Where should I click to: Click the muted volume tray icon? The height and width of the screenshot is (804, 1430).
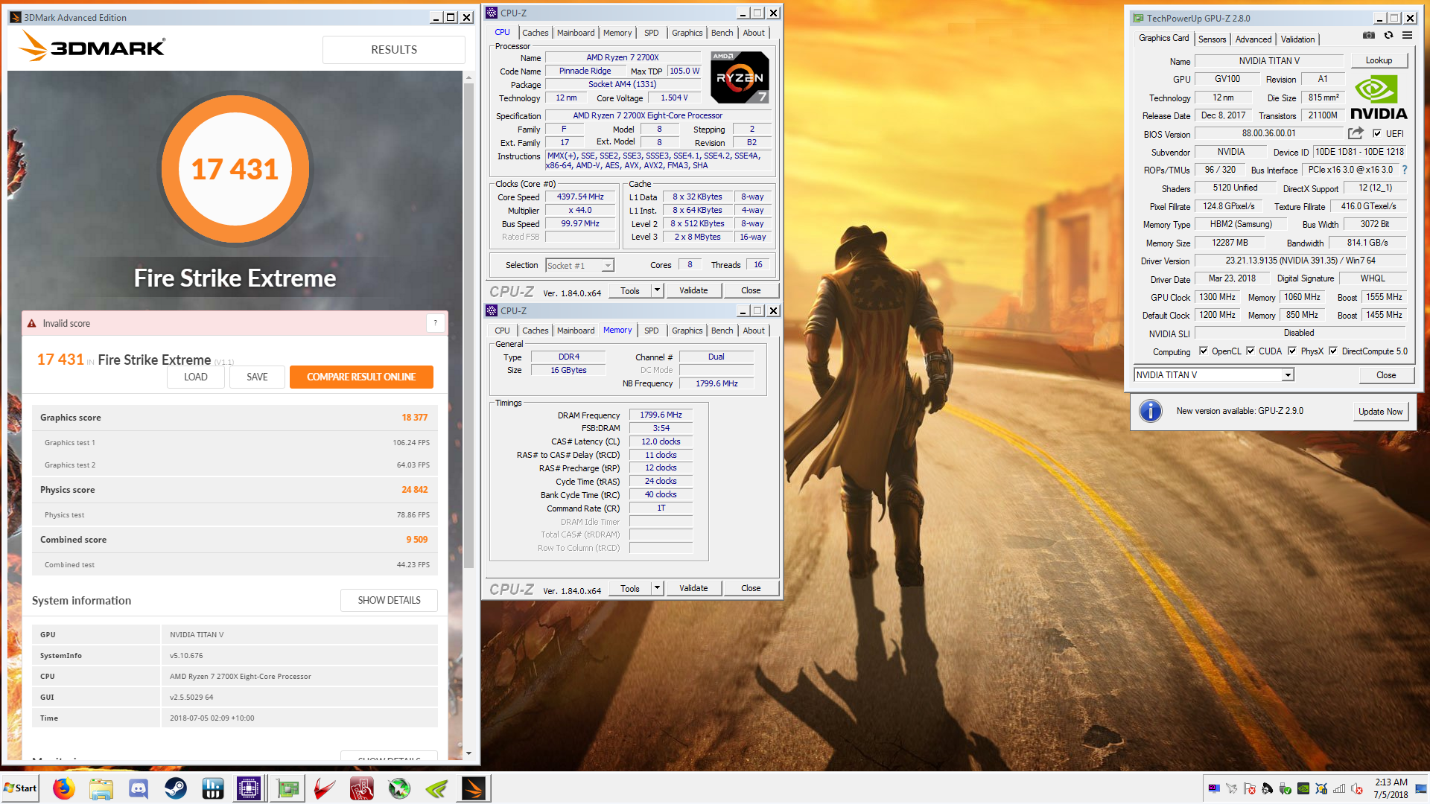[1358, 788]
